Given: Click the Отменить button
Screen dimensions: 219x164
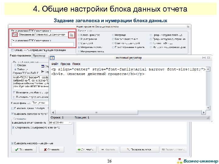Looking at the screenshot, I should 51,149.
